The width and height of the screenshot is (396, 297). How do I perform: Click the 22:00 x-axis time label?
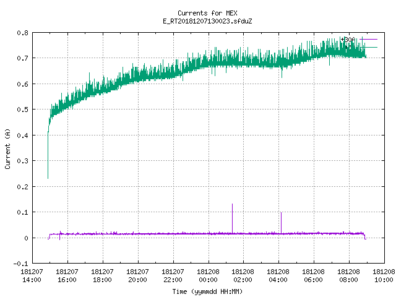coord(173,280)
